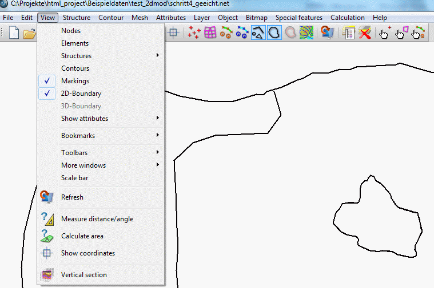Expand the Show attributes submenu arrow
Image resolution: width=434 pixels, height=288 pixels.
click(x=157, y=118)
